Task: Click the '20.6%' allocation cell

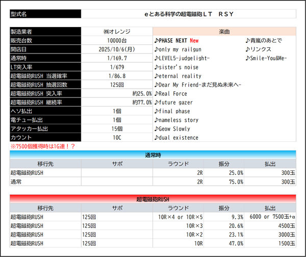Action: (224, 225)
